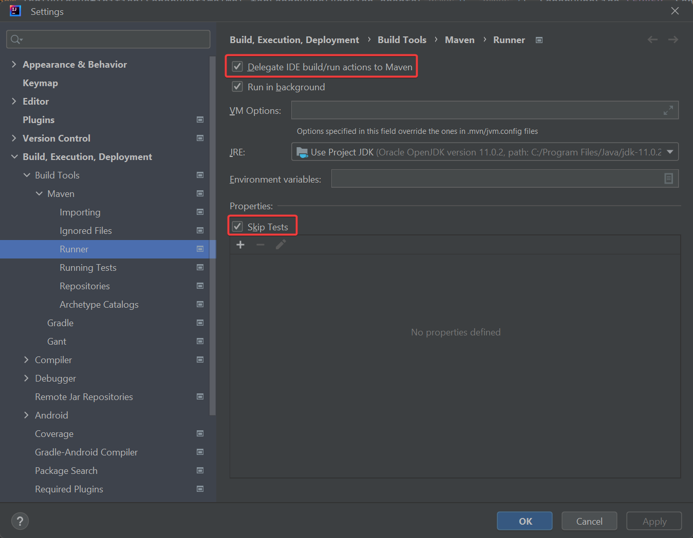The image size is (693, 538).
Task: Toggle the Skip Tests checkbox
Action: point(237,227)
